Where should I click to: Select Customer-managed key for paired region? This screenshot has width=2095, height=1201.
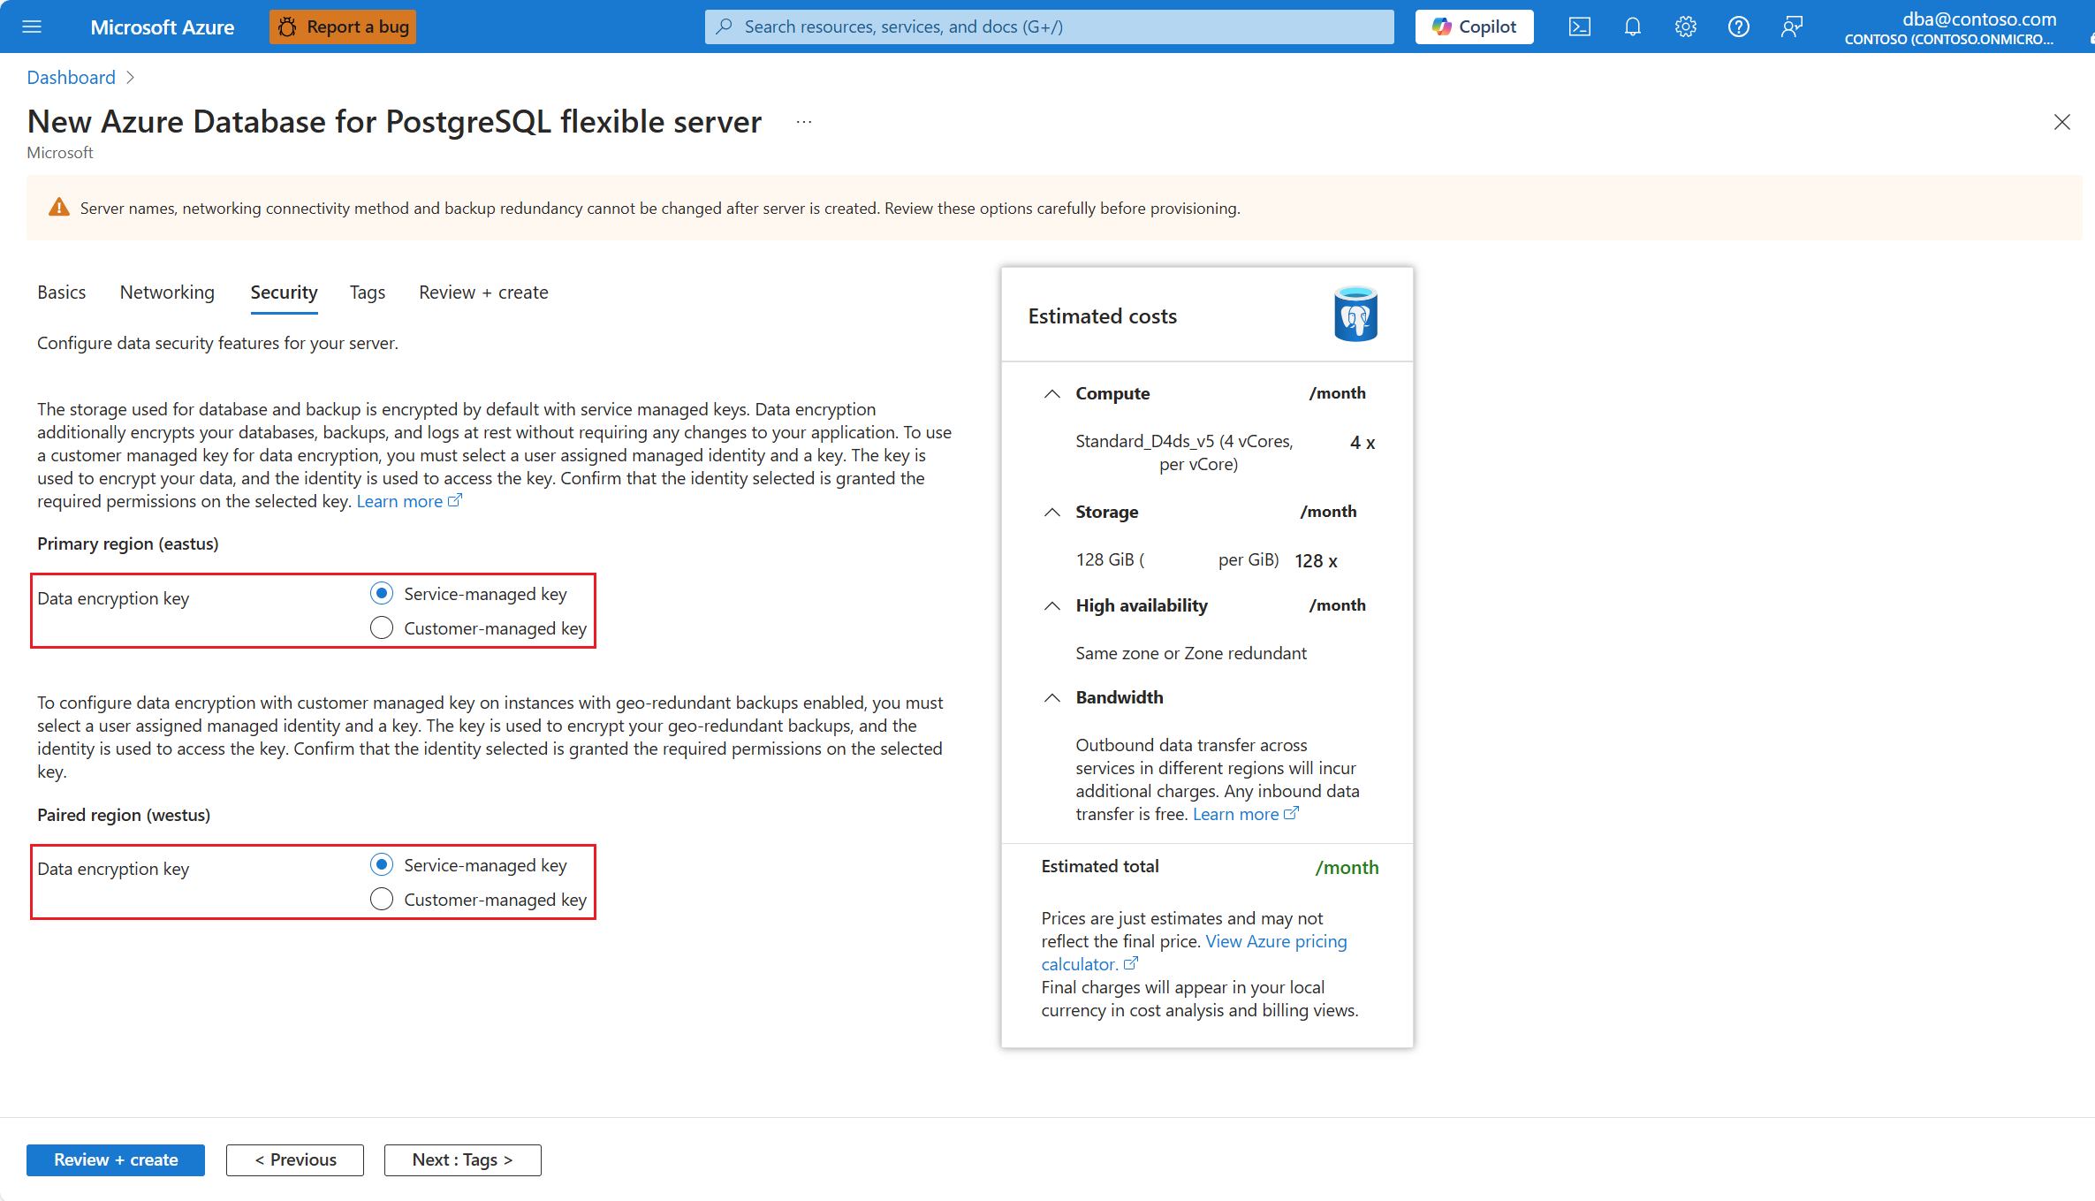point(382,900)
